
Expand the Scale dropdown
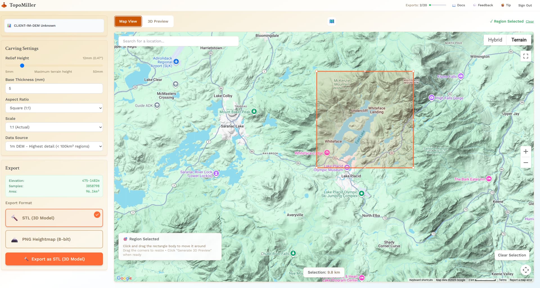(54, 127)
